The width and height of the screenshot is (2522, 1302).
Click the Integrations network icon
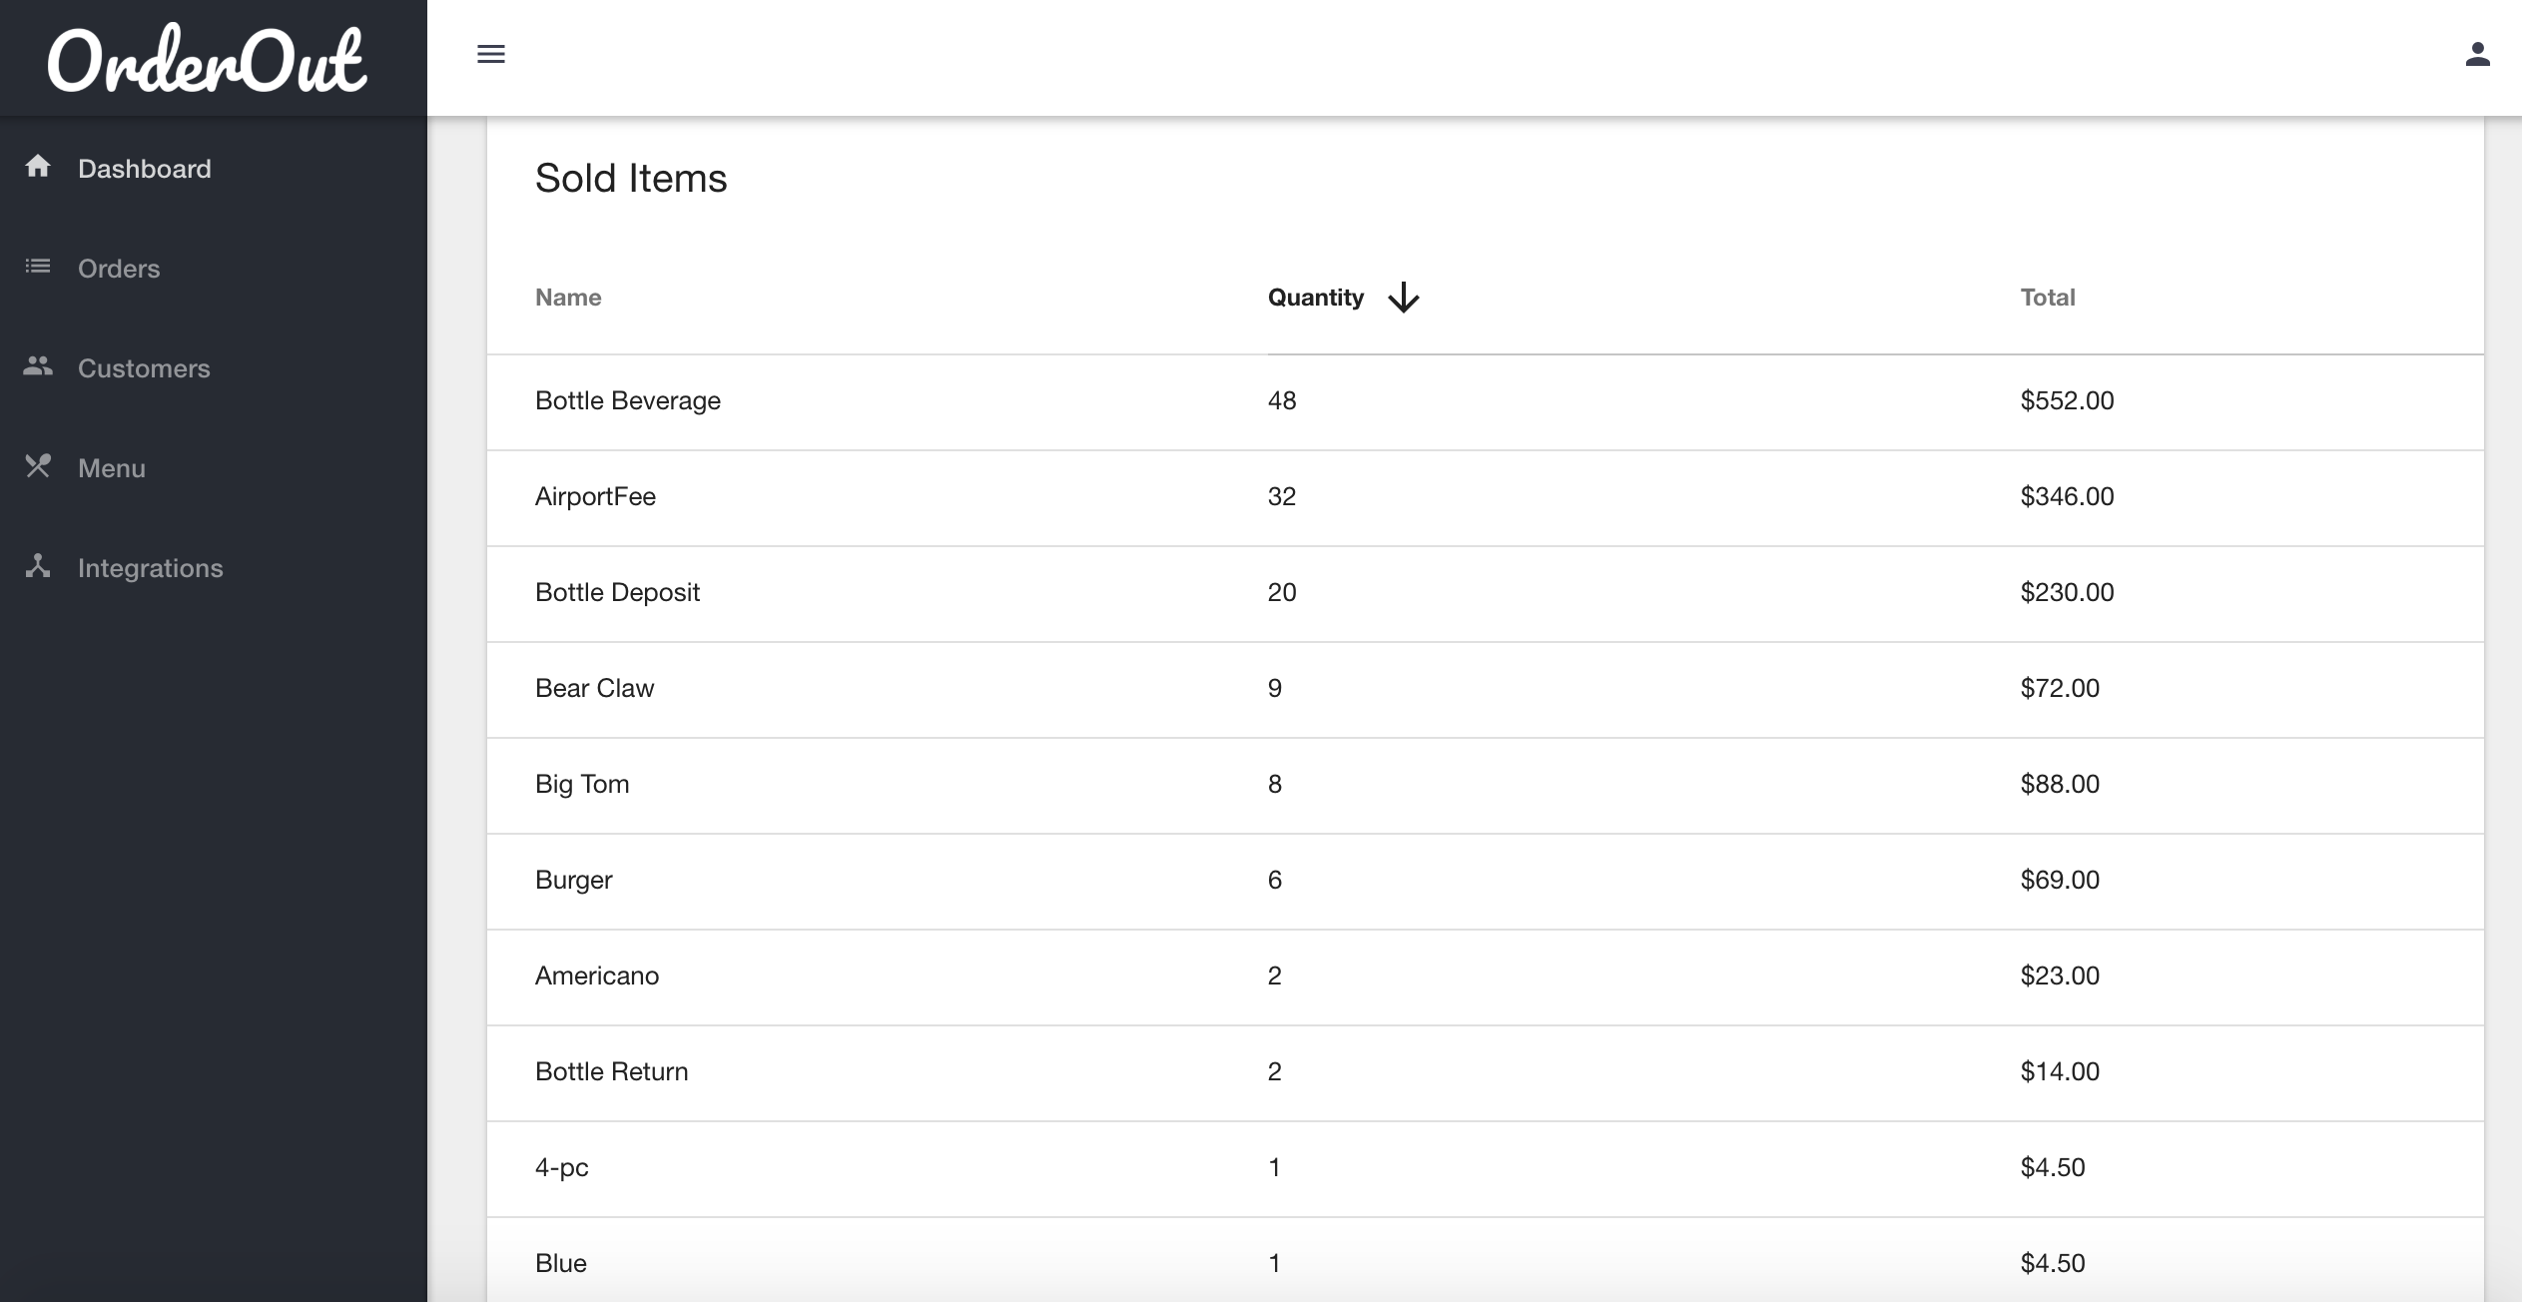click(38, 566)
